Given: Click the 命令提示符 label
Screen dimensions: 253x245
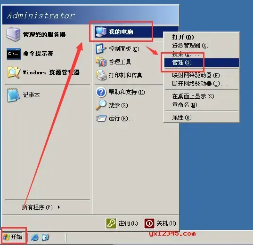Looking at the screenshot, I should pos(38,54).
